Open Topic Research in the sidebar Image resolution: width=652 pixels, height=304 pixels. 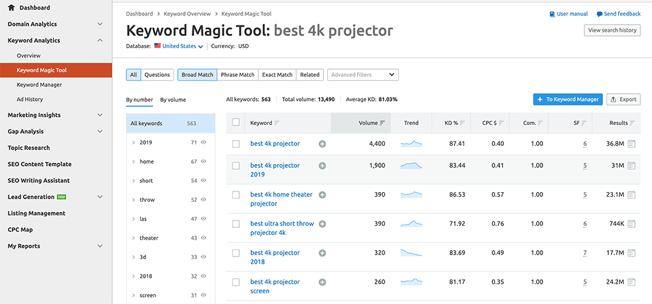[x=29, y=148]
